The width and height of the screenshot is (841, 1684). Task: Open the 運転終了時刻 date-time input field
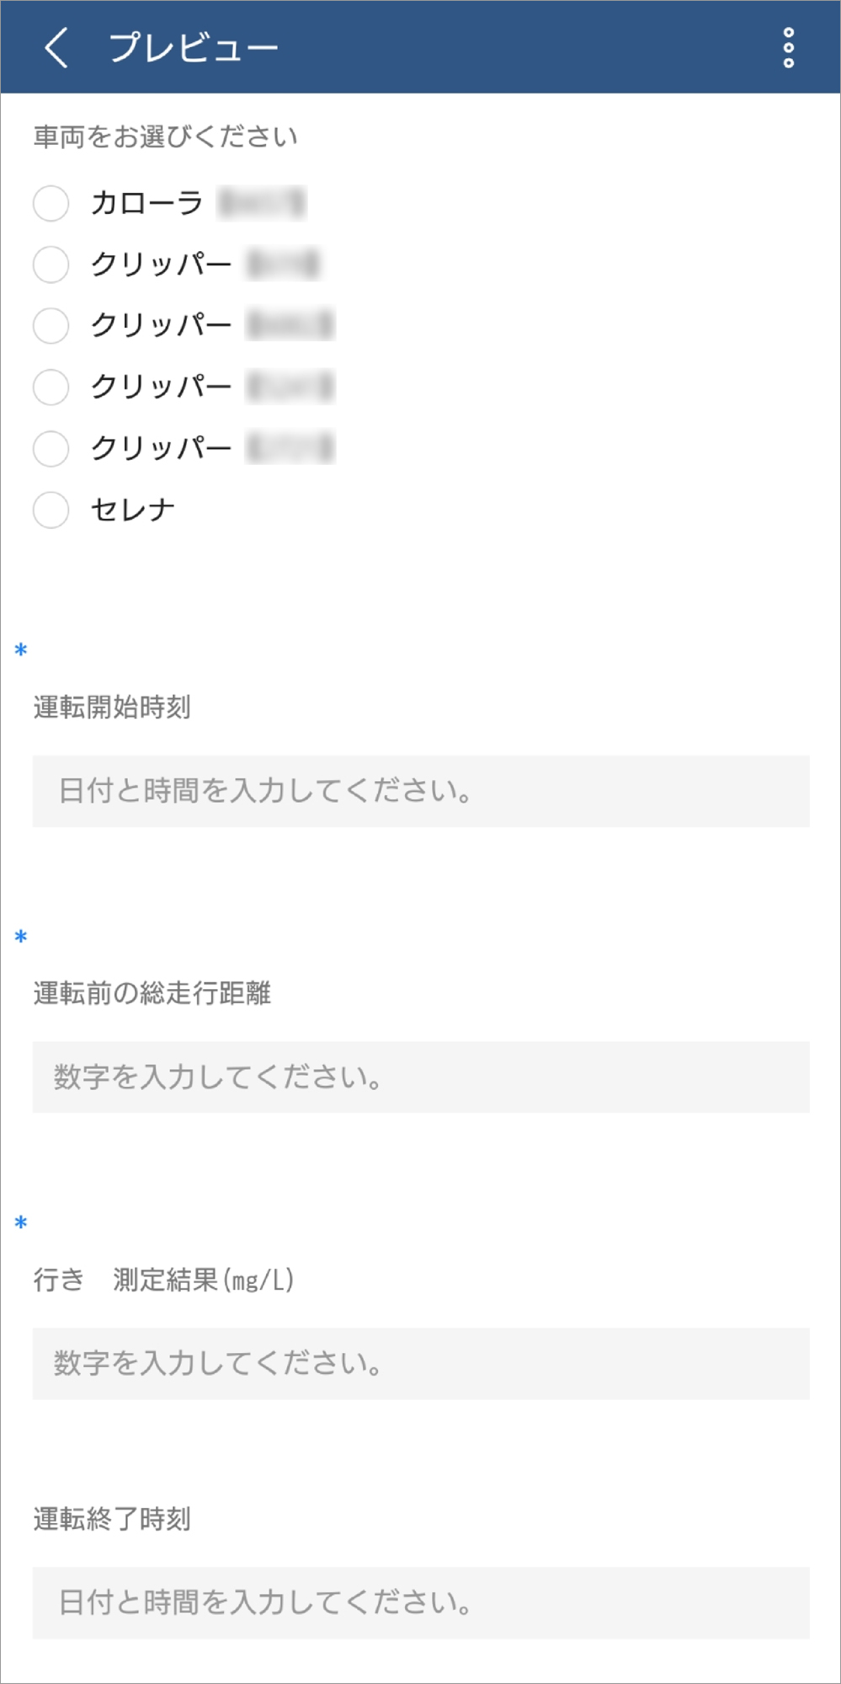[421, 1602]
